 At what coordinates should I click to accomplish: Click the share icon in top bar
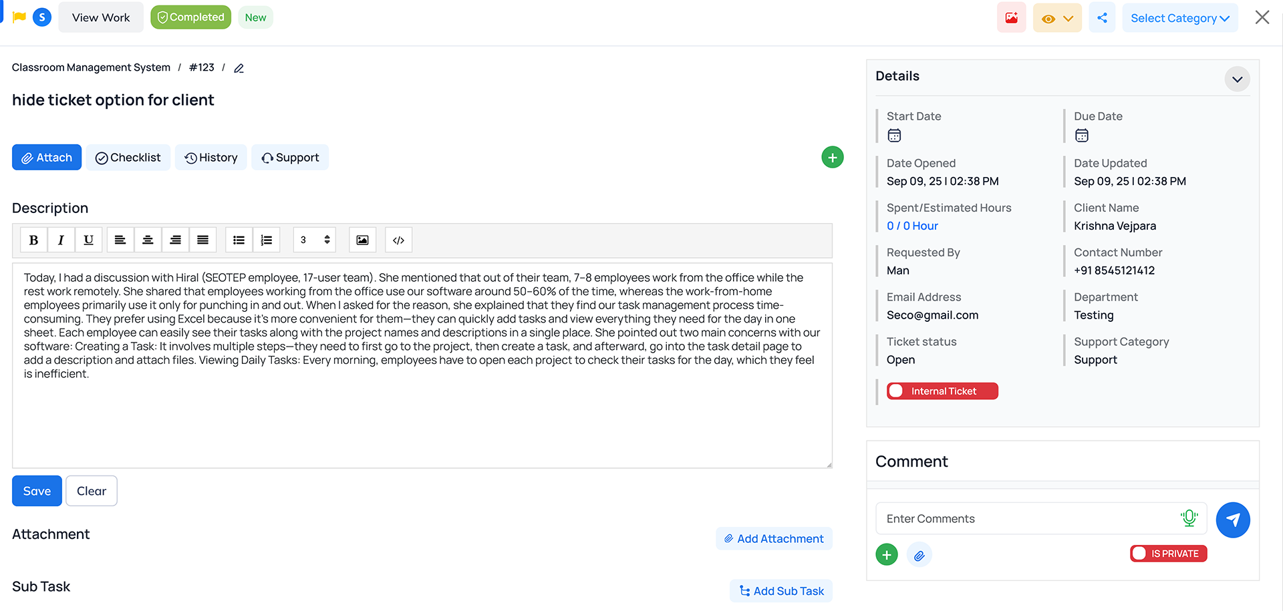pos(1102,18)
